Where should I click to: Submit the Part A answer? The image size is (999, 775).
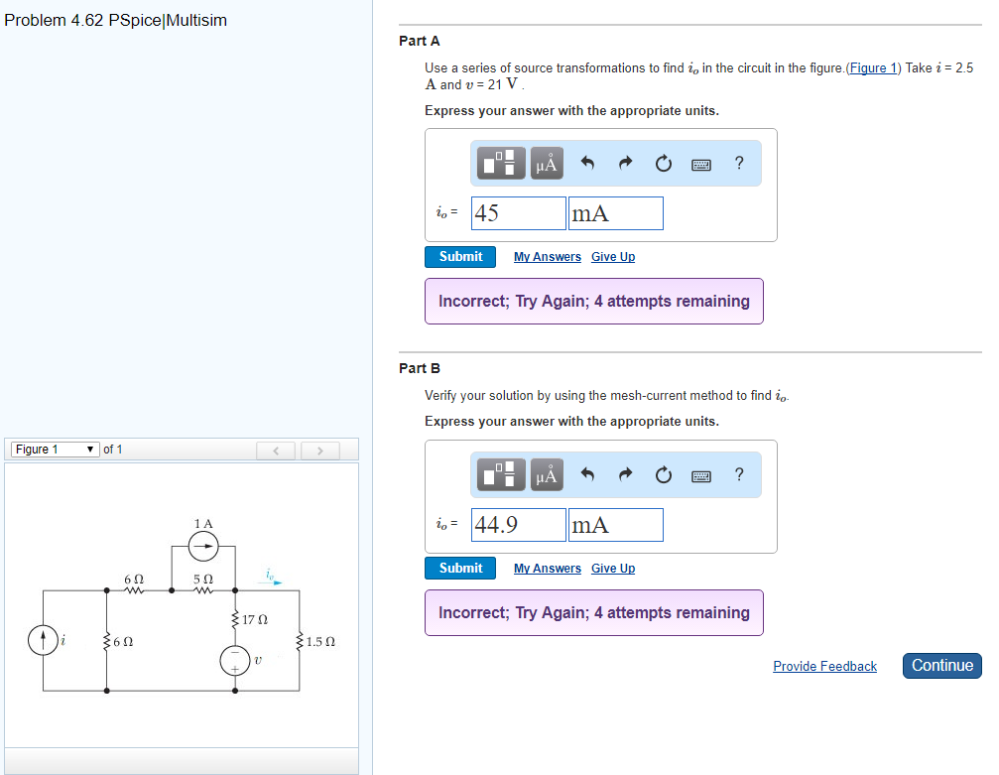[x=459, y=256]
